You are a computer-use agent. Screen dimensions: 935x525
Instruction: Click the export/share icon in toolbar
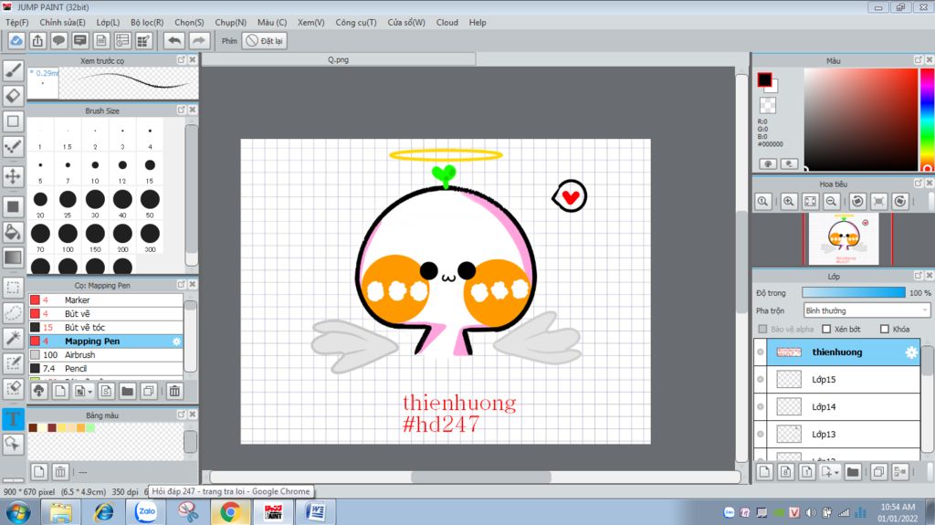pyautogui.click(x=37, y=40)
